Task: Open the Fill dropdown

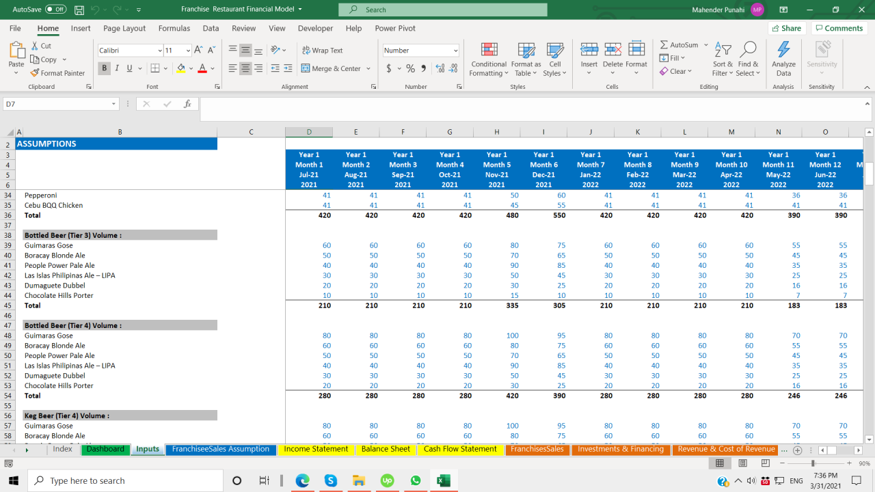Action: tap(673, 58)
